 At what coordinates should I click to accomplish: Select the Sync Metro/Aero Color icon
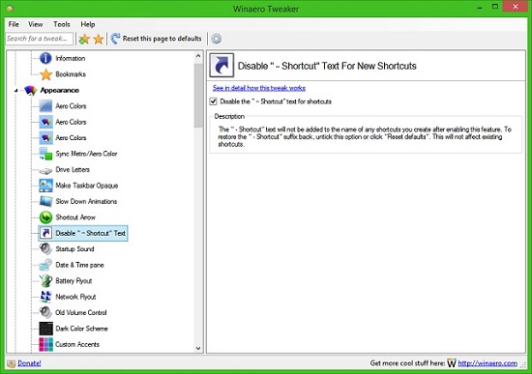[x=45, y=154]
